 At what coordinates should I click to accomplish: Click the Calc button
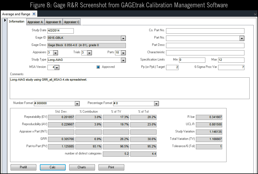[53, 167]
